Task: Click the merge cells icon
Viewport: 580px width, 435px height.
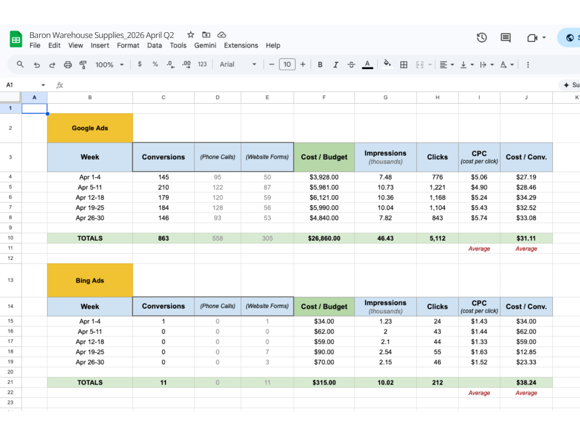Action: click(420, 65)
